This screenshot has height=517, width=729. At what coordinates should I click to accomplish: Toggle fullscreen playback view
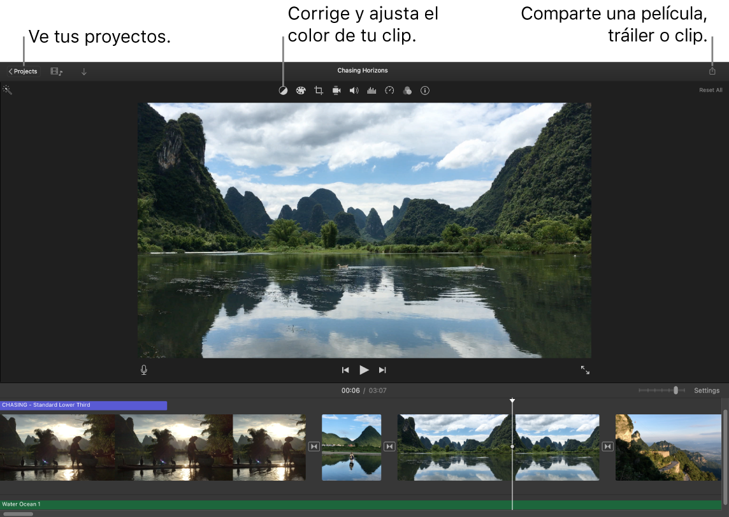click(x=586, y=370)
